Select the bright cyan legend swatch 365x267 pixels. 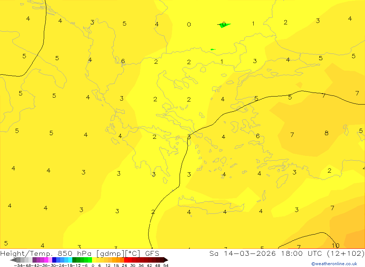[70, 260]
